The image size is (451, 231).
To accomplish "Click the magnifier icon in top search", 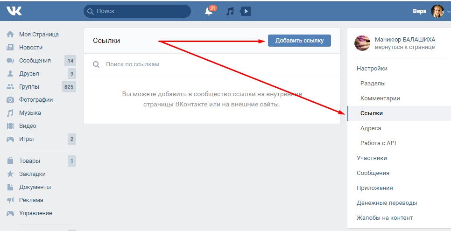I will coord(90,12).
